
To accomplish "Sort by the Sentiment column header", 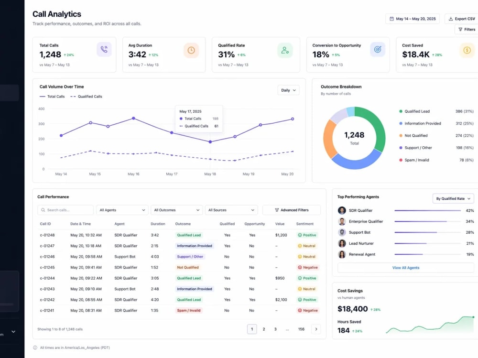I will 305,224.
